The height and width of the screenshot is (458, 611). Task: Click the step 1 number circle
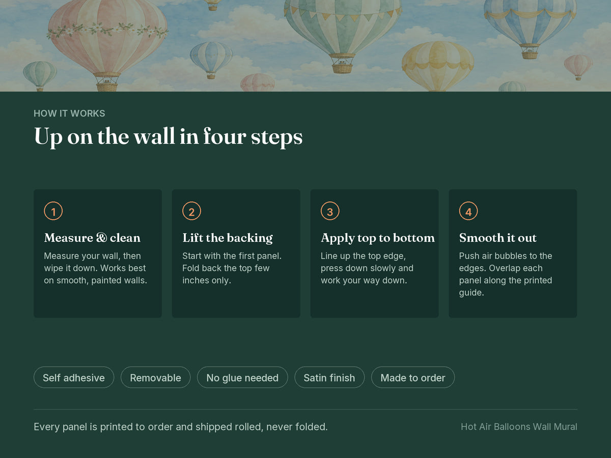53,211
